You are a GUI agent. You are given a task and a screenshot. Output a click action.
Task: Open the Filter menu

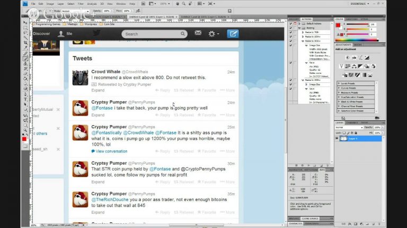[81, 4]
